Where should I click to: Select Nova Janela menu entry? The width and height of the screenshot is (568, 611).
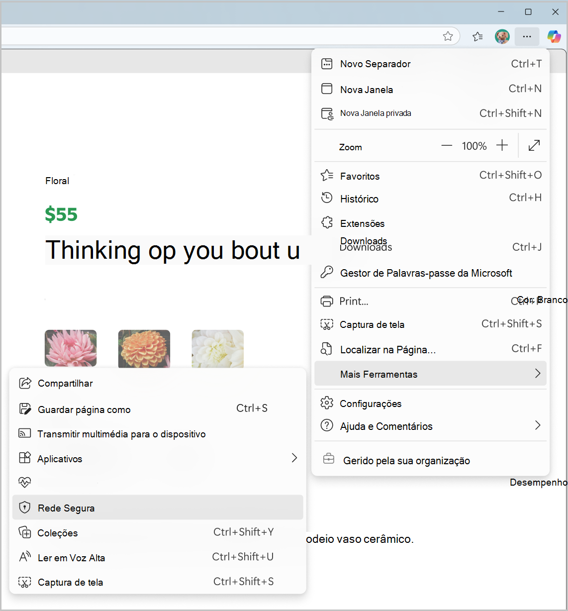coord(431,89)
